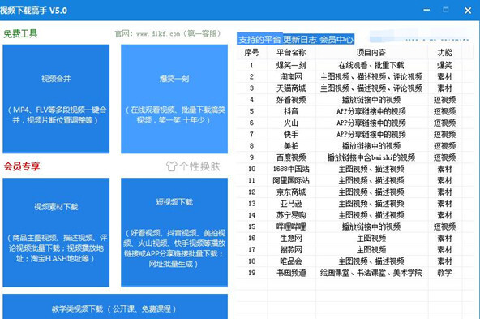The height and width of the screenshot is (319, 480).
Task: Click 哔哩哔哩 row's 短视频 function cell
Action: [444, 226]
